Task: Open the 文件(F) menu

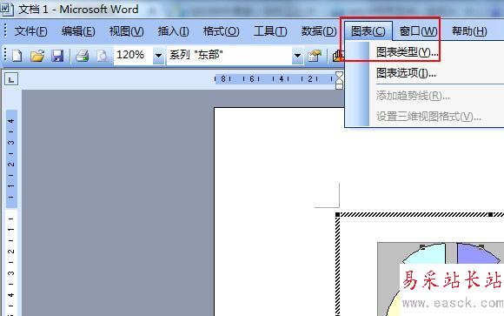Action: click(x=31, y=31)
